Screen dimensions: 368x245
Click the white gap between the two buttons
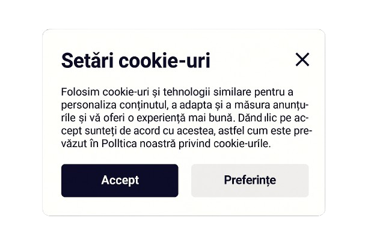click(185, 180)
